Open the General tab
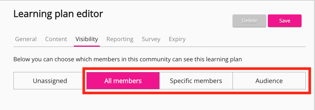Image resolution: width=315 pixels, height=110 pixels. [x=26, y=39]
